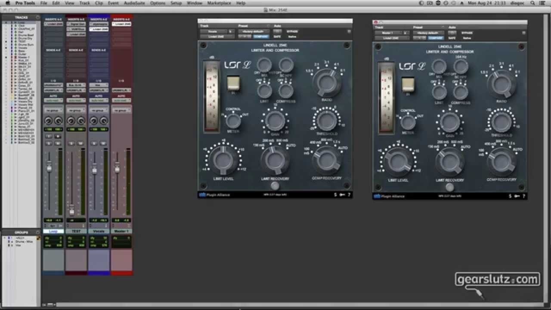
Task: Select the TEST track name button
Action: (x=76, y=231)
